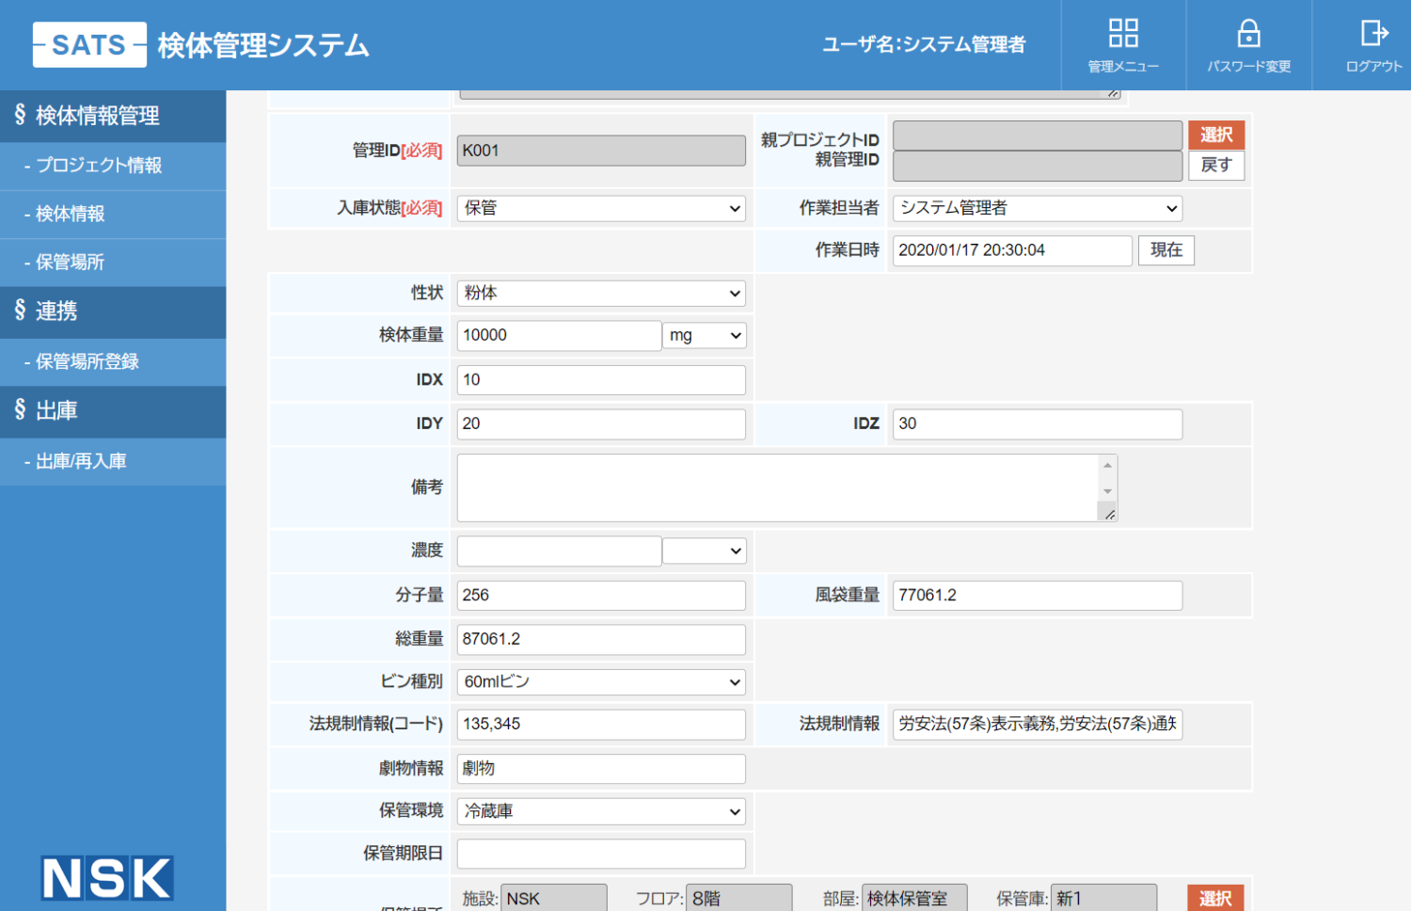The image size is (1411, 911).
Task: Open the 検体重量 unit dropdown mg
Action: (705, 335)
